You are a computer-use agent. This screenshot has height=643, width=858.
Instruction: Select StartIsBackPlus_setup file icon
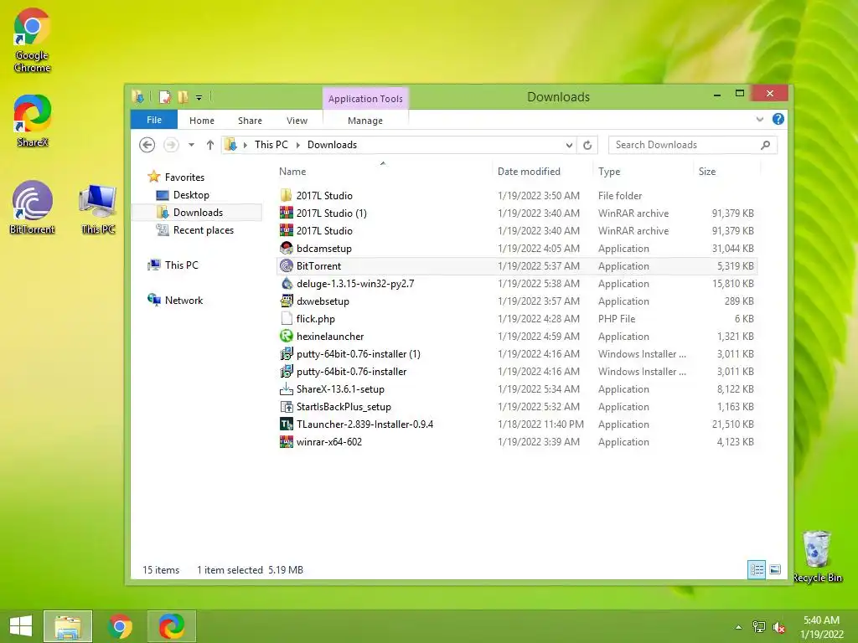click(287, 407)
